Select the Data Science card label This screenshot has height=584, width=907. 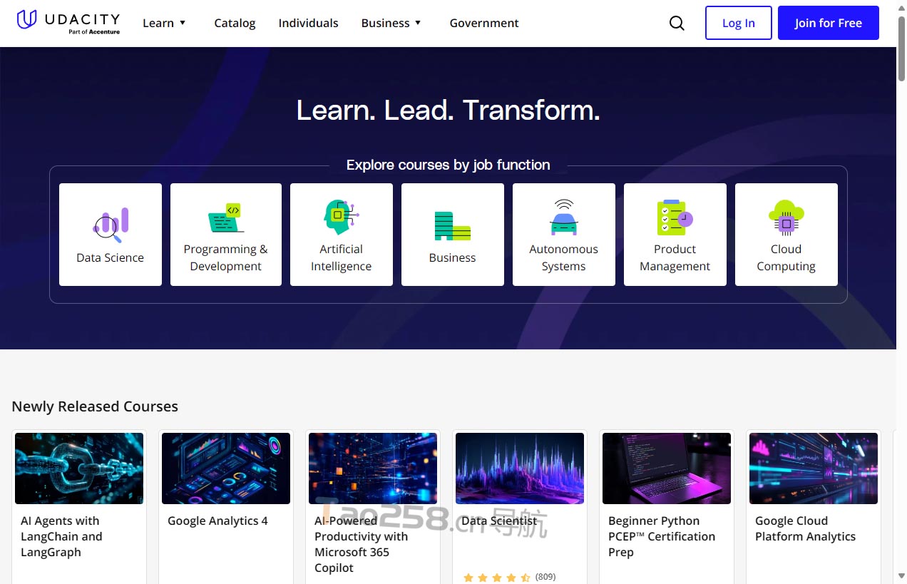click(x=111, y=257)
